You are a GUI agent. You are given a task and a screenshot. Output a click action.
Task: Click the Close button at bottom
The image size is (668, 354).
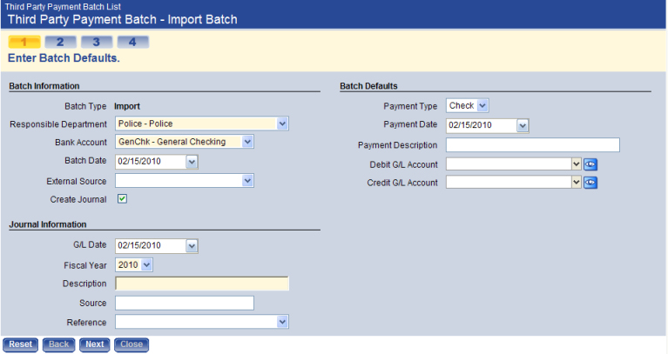point(132,344)
